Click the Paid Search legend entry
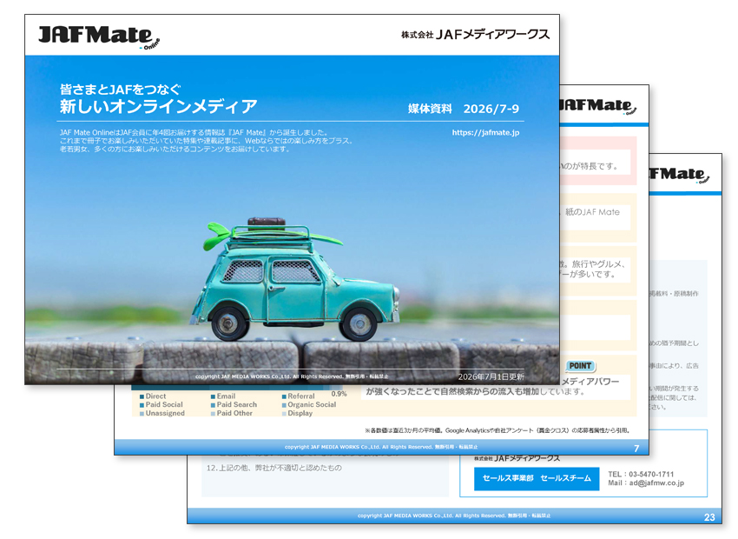Screen dimensions: 738x539 pos(234,405)
